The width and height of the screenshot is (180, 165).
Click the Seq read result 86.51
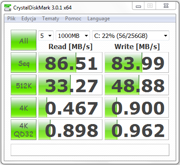pyautogui.click(x=70, y=62)
